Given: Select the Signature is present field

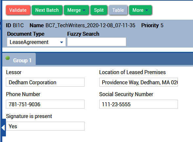Looking at the screenshot, I should click(45, 126).
